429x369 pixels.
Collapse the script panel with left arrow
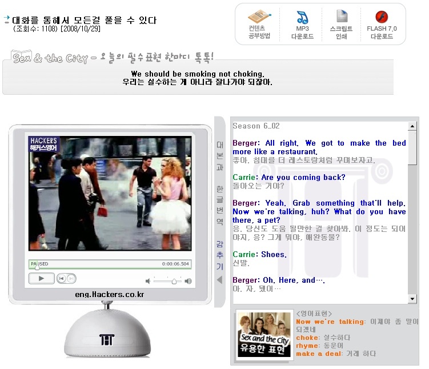(x=219, y=279)
